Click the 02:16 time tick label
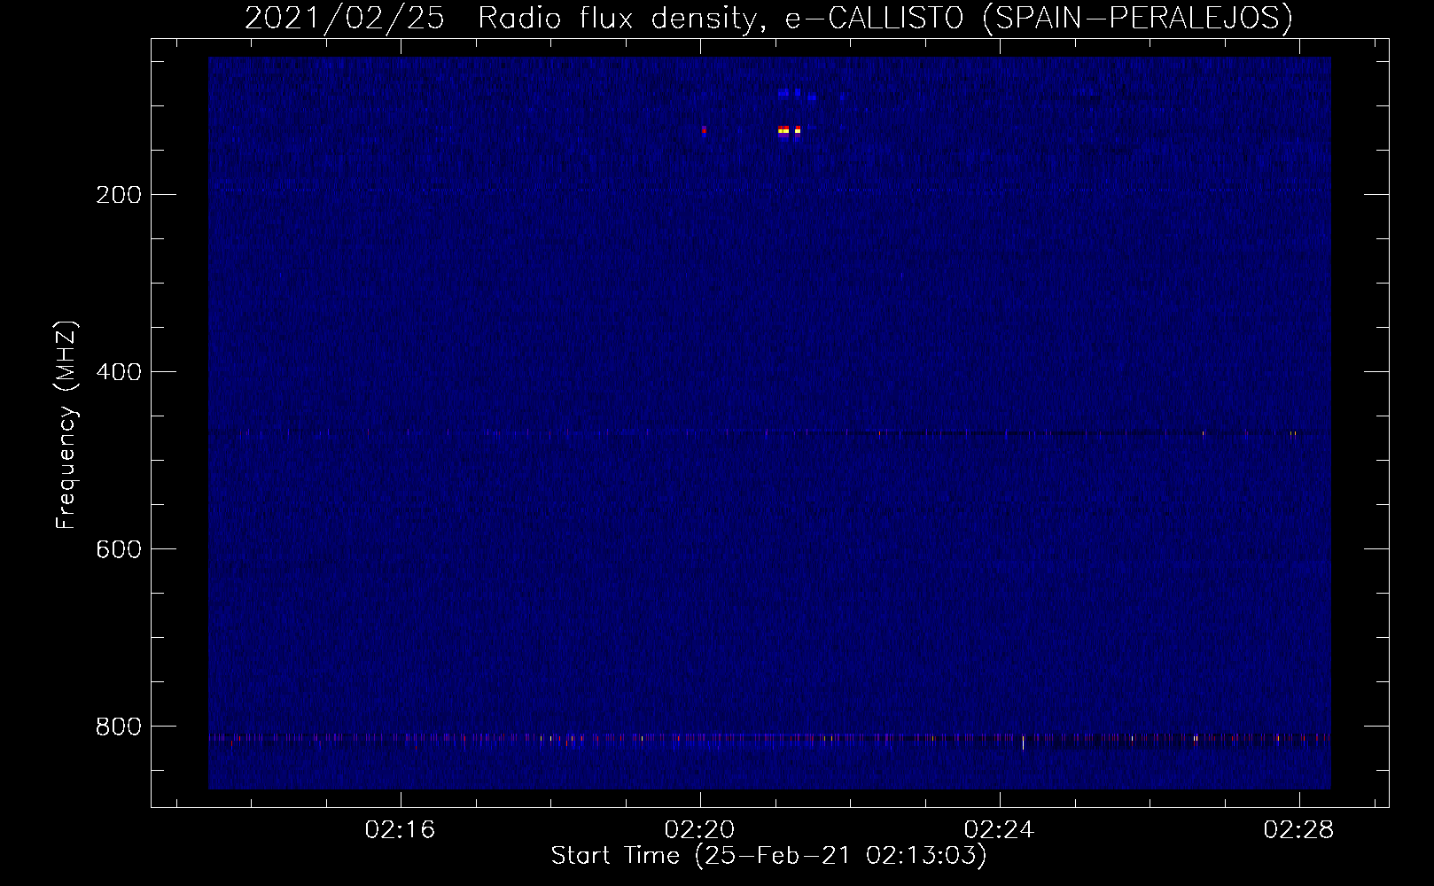Screen dimensions: 1434x886 (x=401, y=830)
